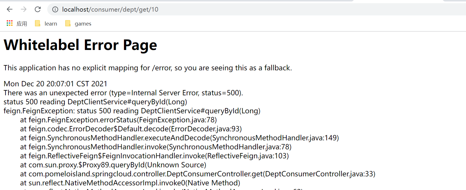This screenshot has height=190, width=466.
Task: Click the learn bookmark folder icon
Action: point(38,24)
